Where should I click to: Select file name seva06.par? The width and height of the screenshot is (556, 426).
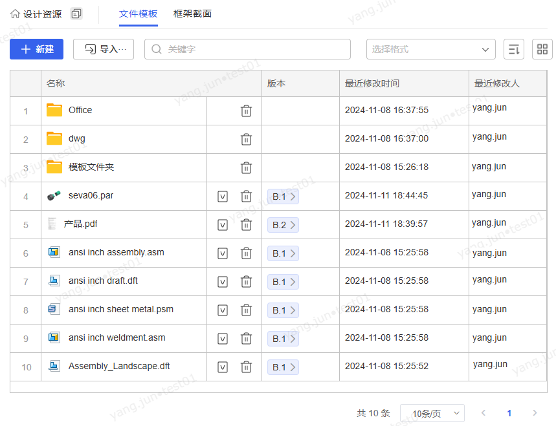(91, 195)
